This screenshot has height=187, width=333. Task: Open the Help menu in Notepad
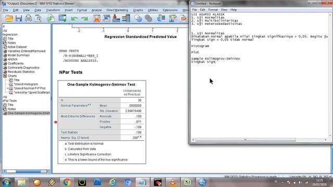[234, 10]
